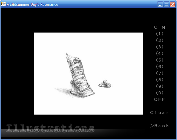The image size is (177, 140).
Task: Select illustration entry (2)
Action: pyautogui.click(x=160, y=40)
